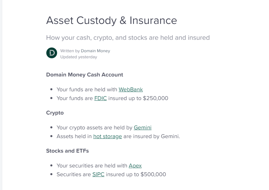The image size is (269, 190).
Task: Click the text Your securities are held with
Action: 92,166
